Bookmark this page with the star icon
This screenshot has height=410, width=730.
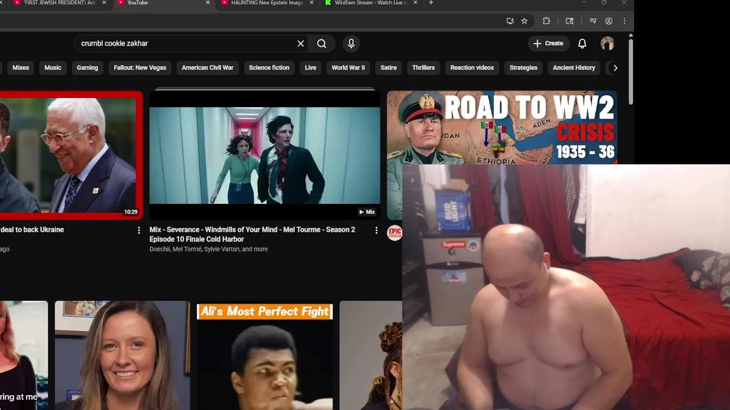pos(524,21)
